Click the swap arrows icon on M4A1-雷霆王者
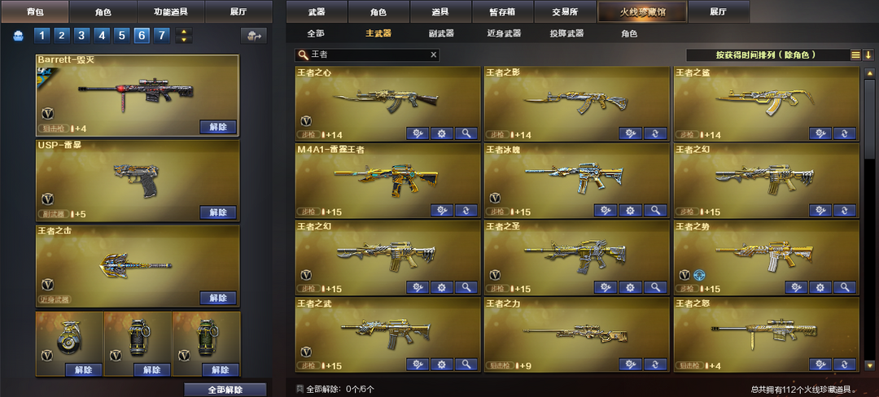879x397 pixels. 466,211
